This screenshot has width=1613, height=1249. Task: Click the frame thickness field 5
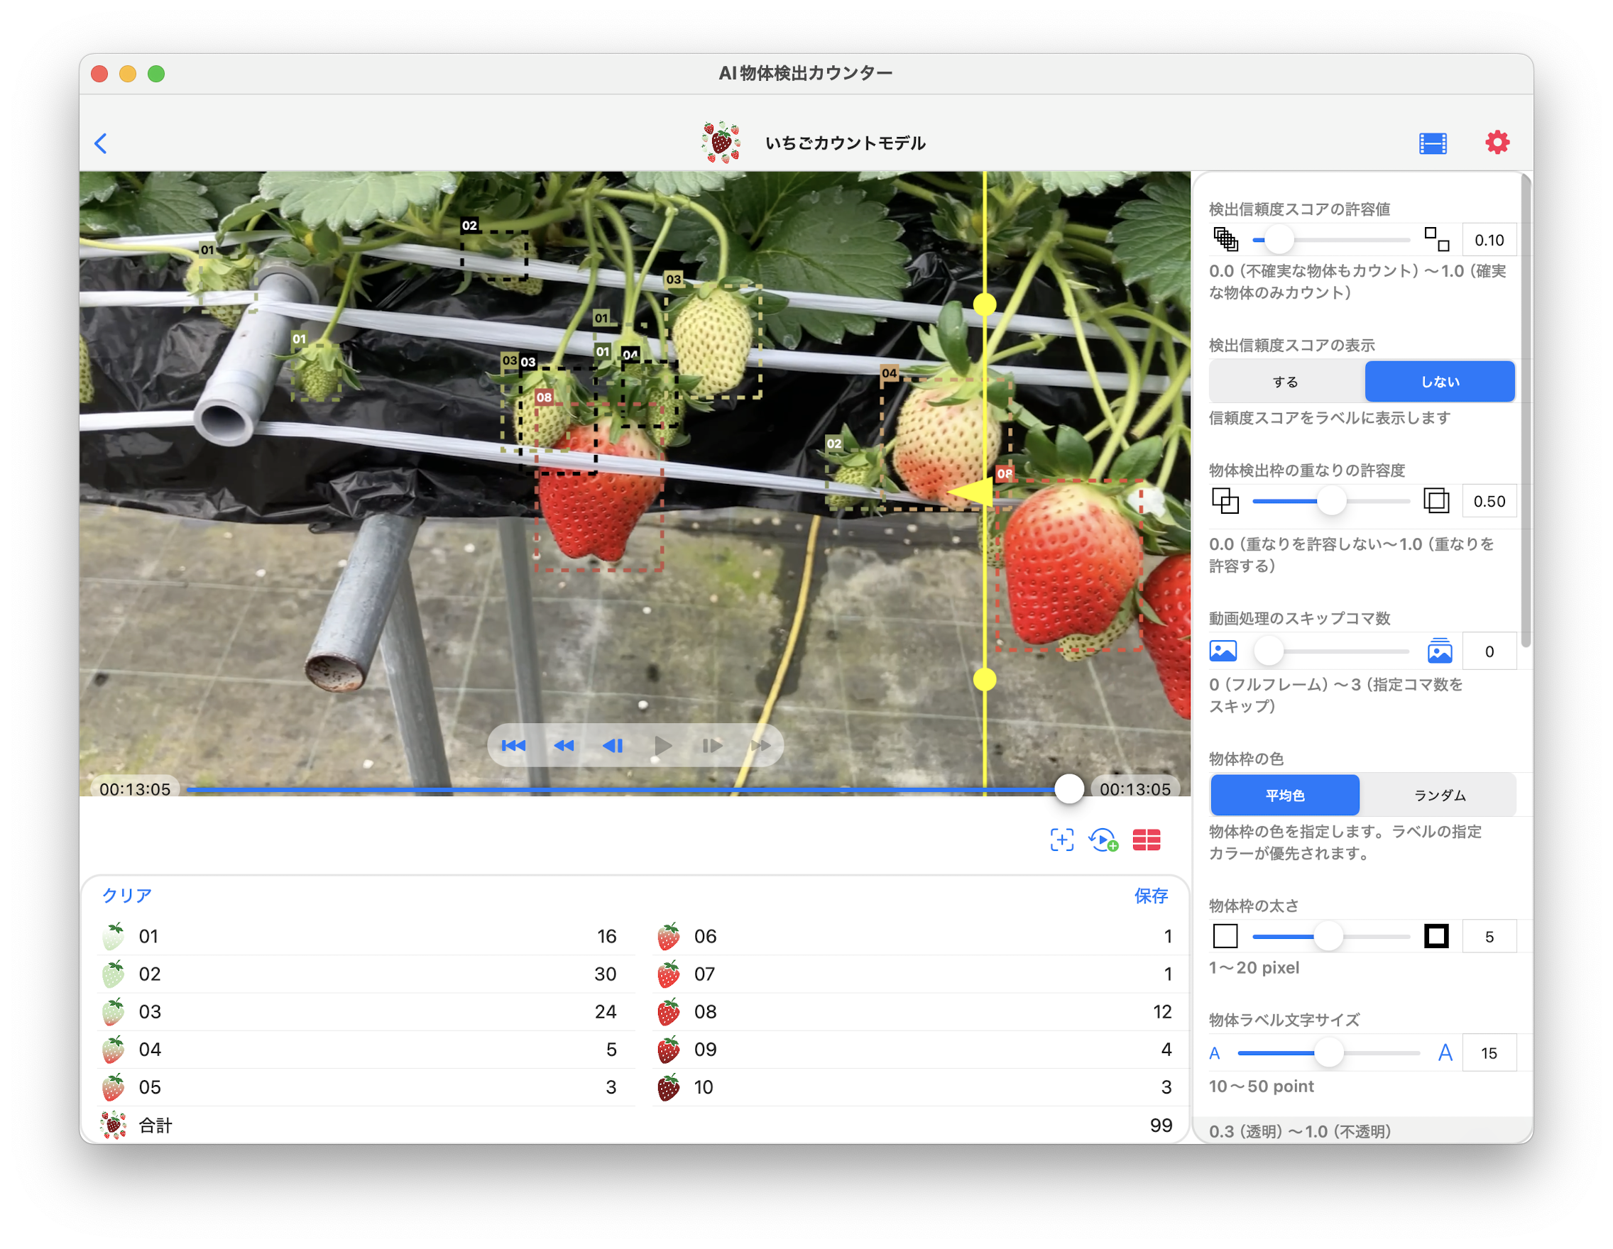pyautogui.click(x=1488, y=936)
